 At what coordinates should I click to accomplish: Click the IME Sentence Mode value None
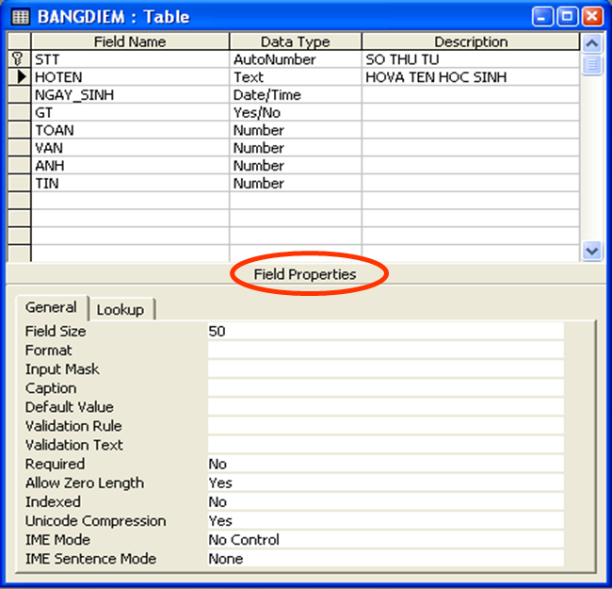pyautogui.click(x=386, y=559)
